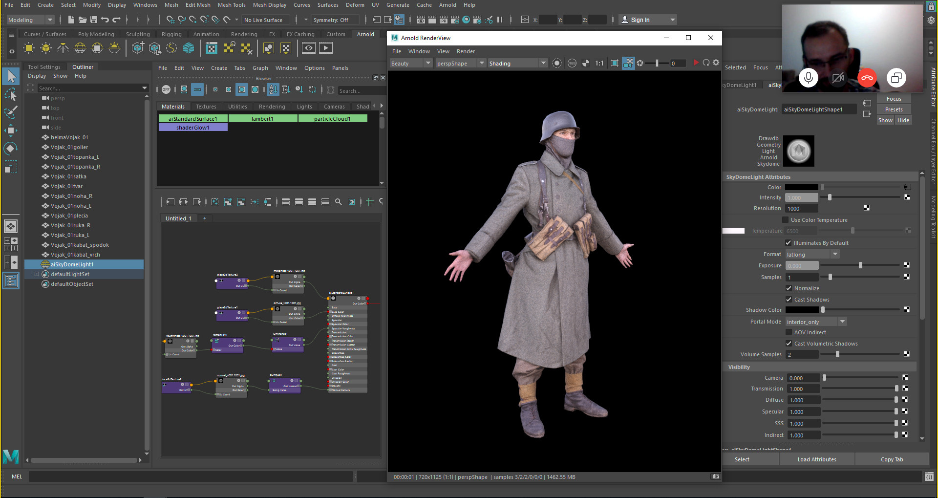Open Render menu in Arnold RenderView
The width and height of the screenshot is (938, 498).
tap(466, 51)
